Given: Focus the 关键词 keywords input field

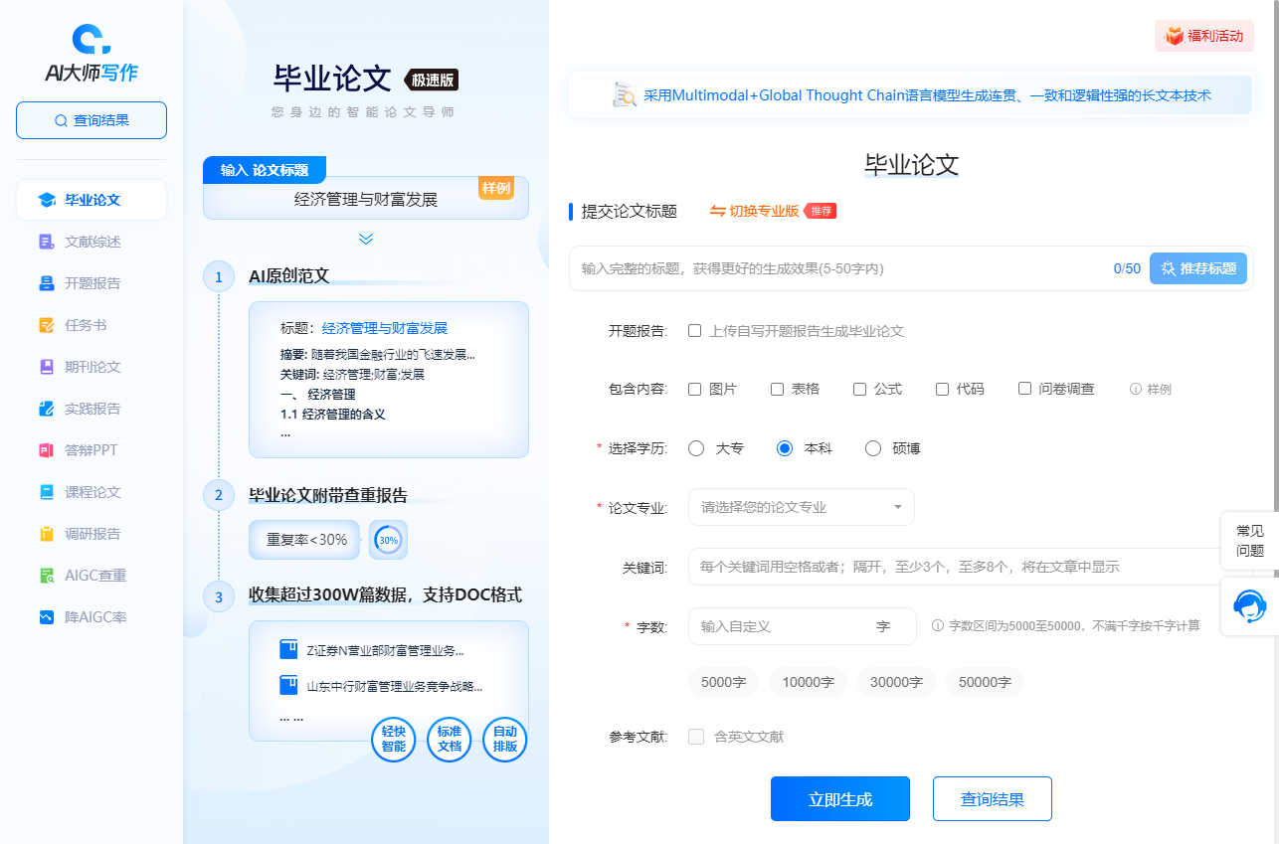Looking at the screenshot, I should click(955, 567).
